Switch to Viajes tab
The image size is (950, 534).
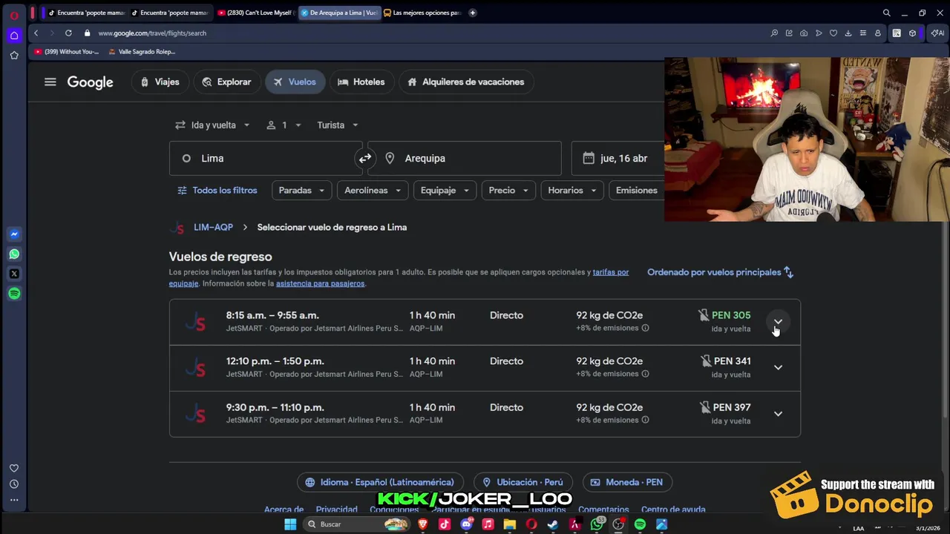160,82
